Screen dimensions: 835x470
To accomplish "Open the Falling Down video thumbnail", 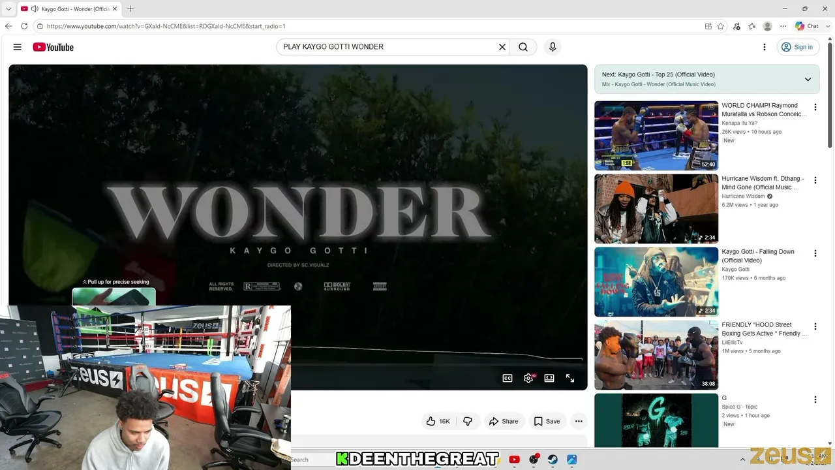I will 656,282.
